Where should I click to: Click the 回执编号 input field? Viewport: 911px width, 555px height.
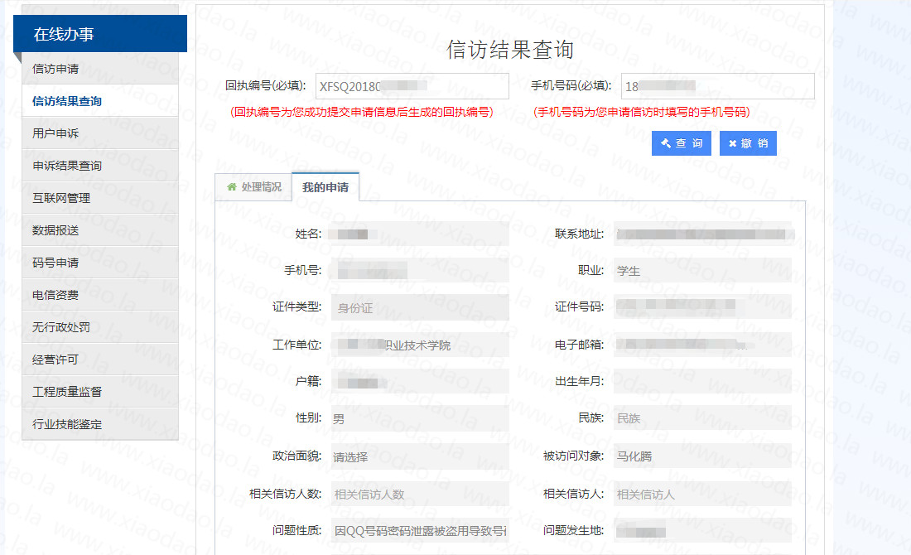[412, 86]
